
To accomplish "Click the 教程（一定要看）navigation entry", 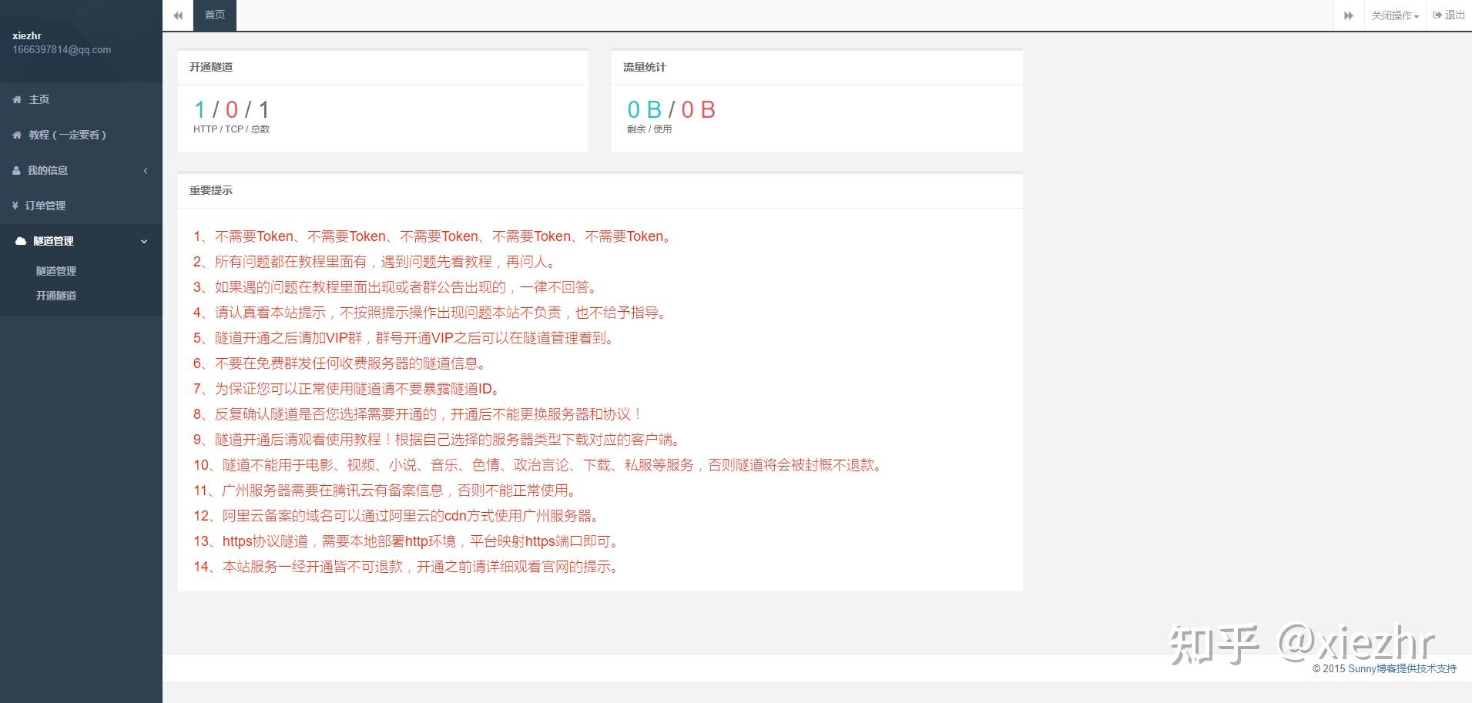I will tap(68, 135).
